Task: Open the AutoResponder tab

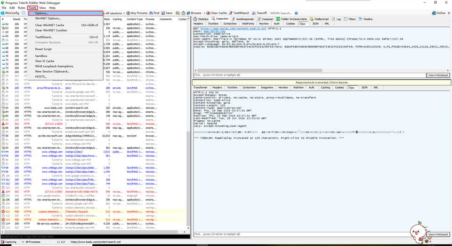Action: click(x=243, y=19)
